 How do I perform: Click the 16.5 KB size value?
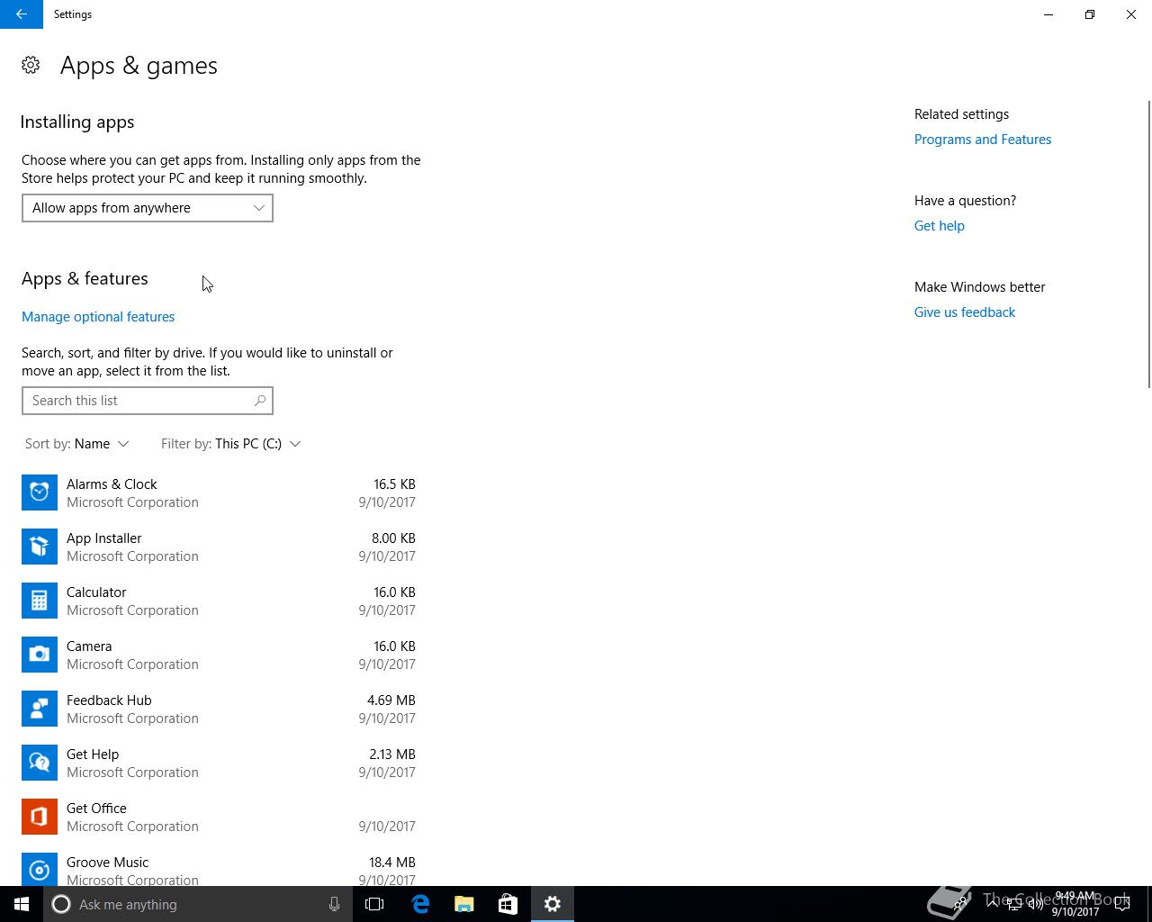click(x=394, y=484)
